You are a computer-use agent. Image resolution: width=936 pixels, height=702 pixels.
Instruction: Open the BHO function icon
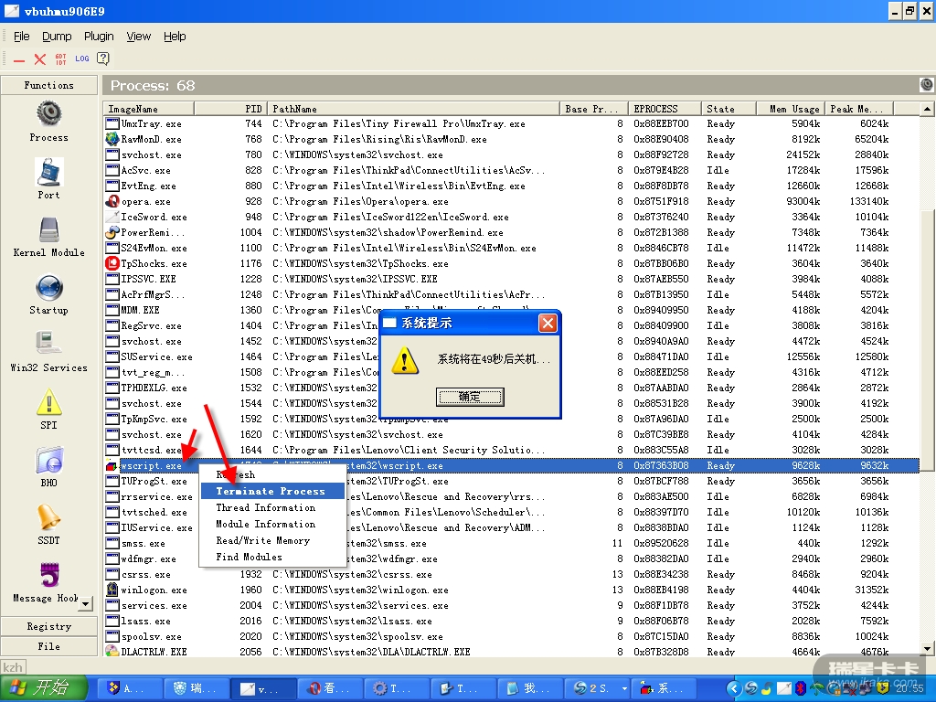pyautogui.click(x=49, y=461)
